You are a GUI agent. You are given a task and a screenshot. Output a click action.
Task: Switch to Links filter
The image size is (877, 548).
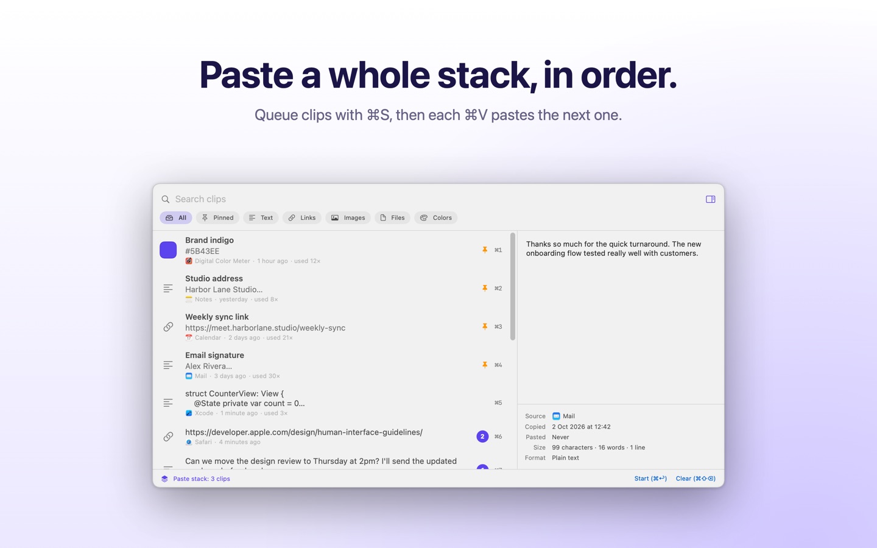(302, 217)
